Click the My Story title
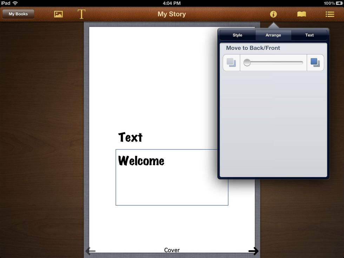 (172, 14)
